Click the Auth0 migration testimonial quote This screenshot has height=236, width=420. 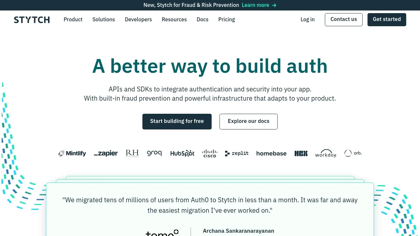(210, 205)
